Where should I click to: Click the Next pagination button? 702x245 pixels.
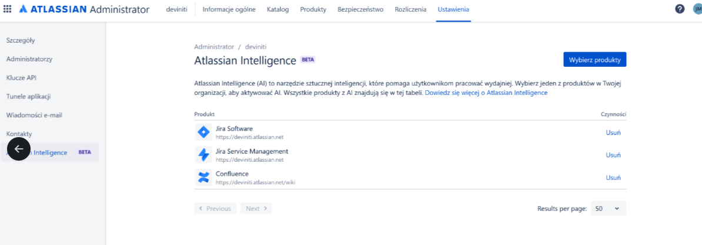[256, 209]
